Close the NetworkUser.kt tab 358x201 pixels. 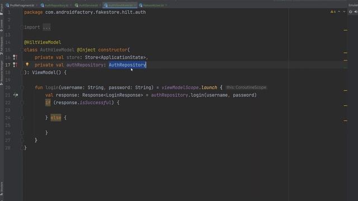point(166,5)
